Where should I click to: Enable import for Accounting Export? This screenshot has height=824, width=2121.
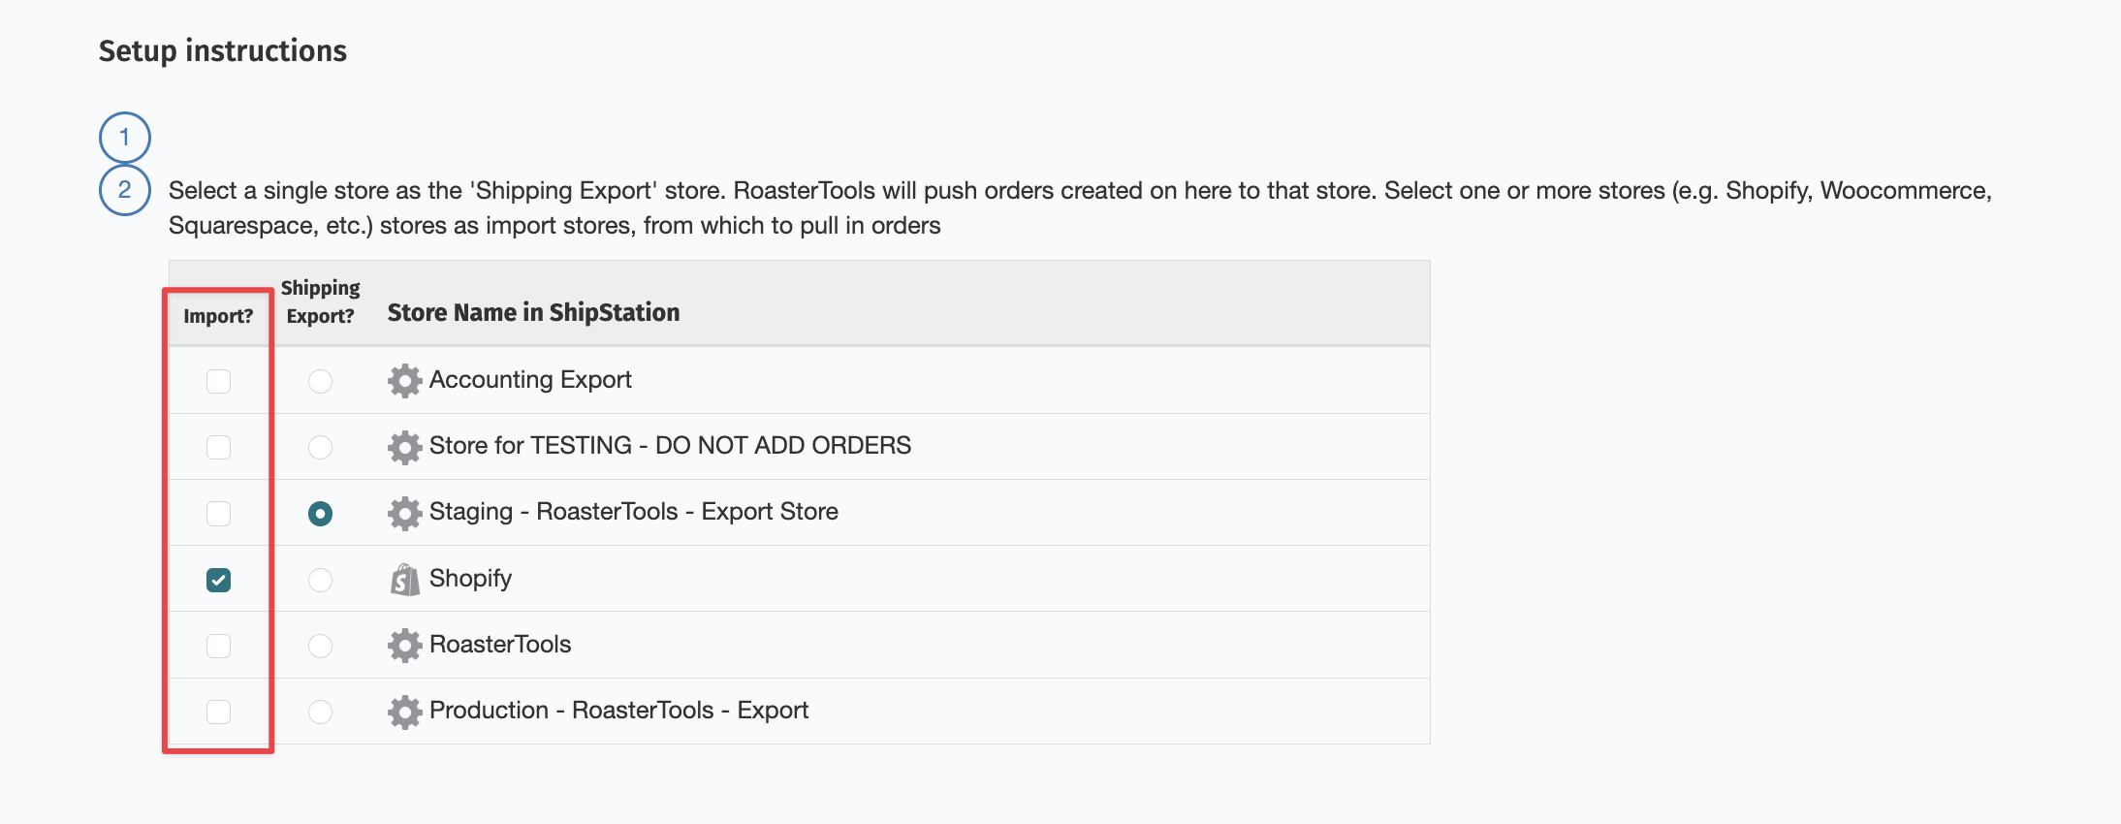[219, 381]
